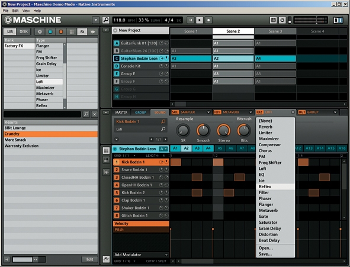The image size is (350, 267).
Task: Switch to the MASTER tab
Action: (121, 112)
